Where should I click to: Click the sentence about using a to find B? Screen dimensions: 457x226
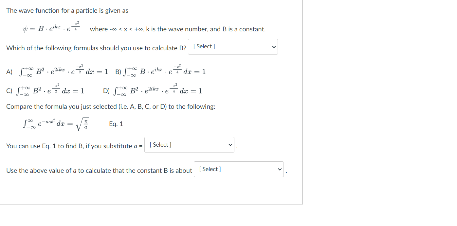point(98,170)
